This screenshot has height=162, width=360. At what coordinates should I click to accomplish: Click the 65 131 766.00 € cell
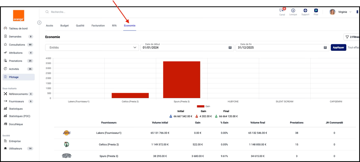160,133
